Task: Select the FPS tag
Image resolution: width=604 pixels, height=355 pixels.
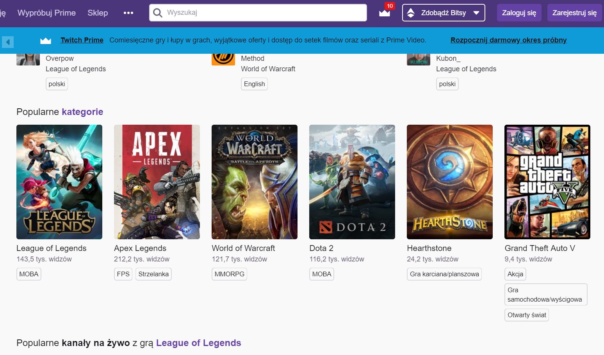Action: pyautogui.click(x=123, y=274)
